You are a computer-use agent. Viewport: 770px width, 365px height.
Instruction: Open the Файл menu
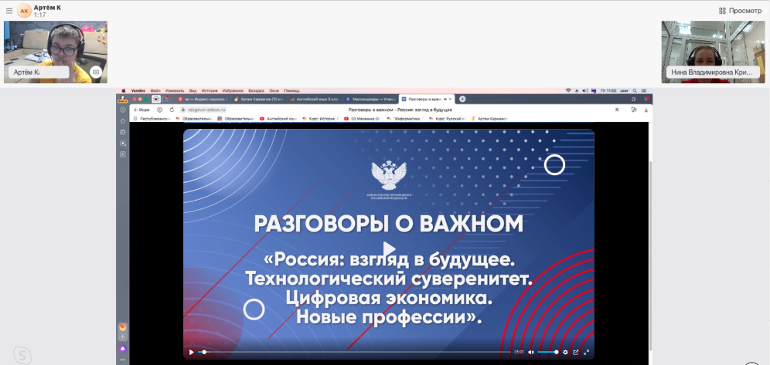pyautogui.click(x=155, y=90)
